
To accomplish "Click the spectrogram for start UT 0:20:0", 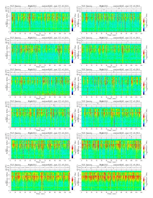I will pos(40,22).
